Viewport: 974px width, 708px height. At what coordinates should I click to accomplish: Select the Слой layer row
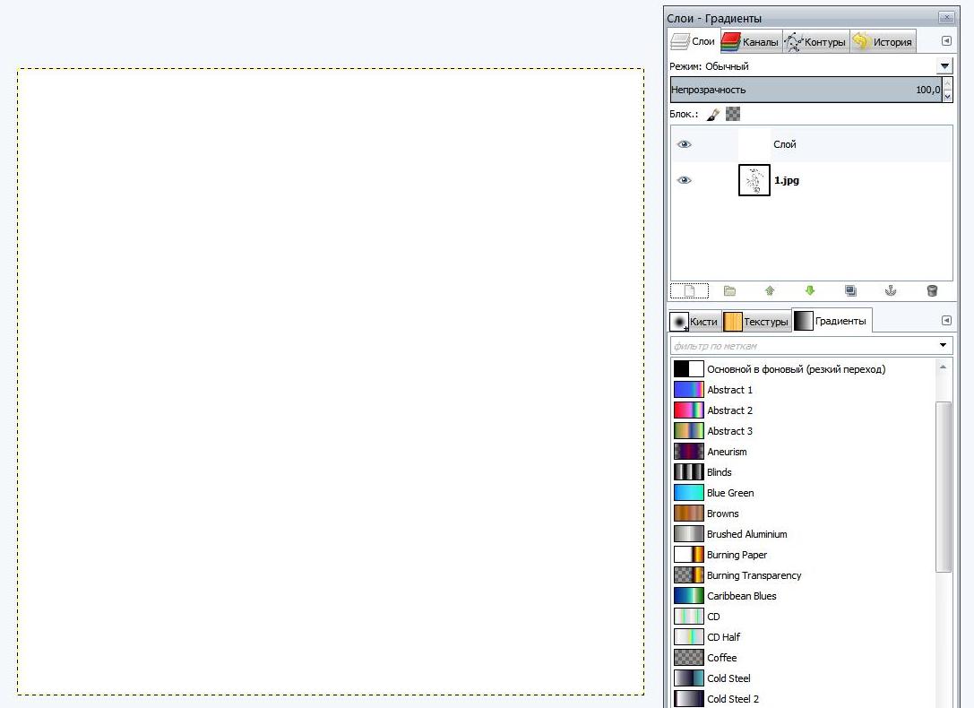point(811,144)
